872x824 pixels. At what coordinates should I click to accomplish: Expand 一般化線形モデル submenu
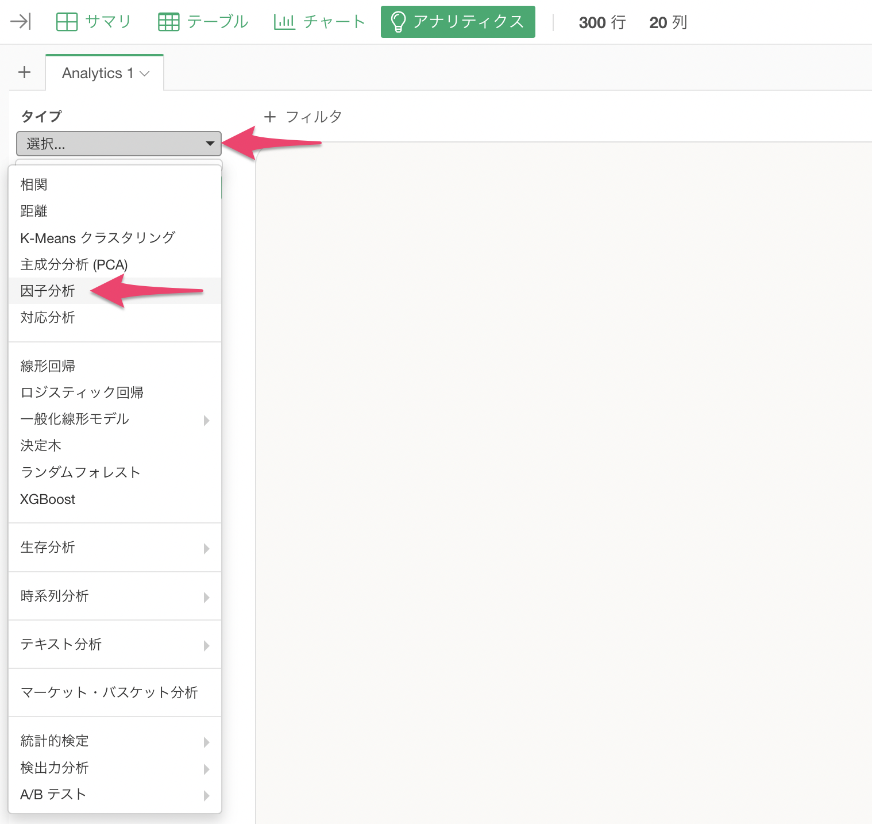(x=115, y=419)
